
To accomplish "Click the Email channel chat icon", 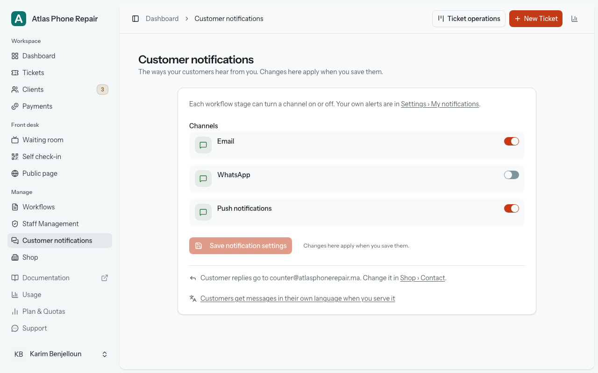I will (203, 145).
